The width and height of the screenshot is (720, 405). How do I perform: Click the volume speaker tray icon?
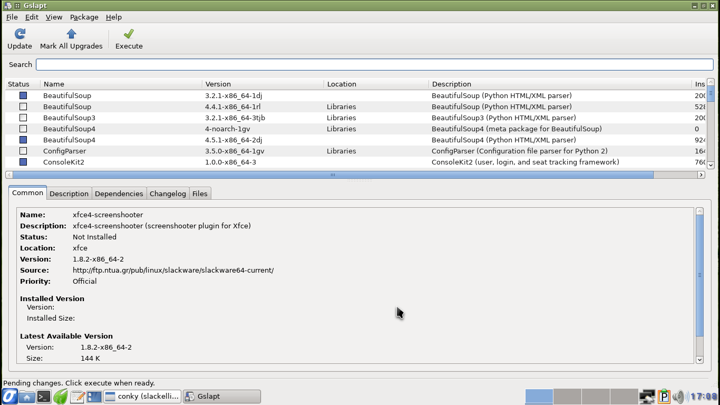[679, 397]
